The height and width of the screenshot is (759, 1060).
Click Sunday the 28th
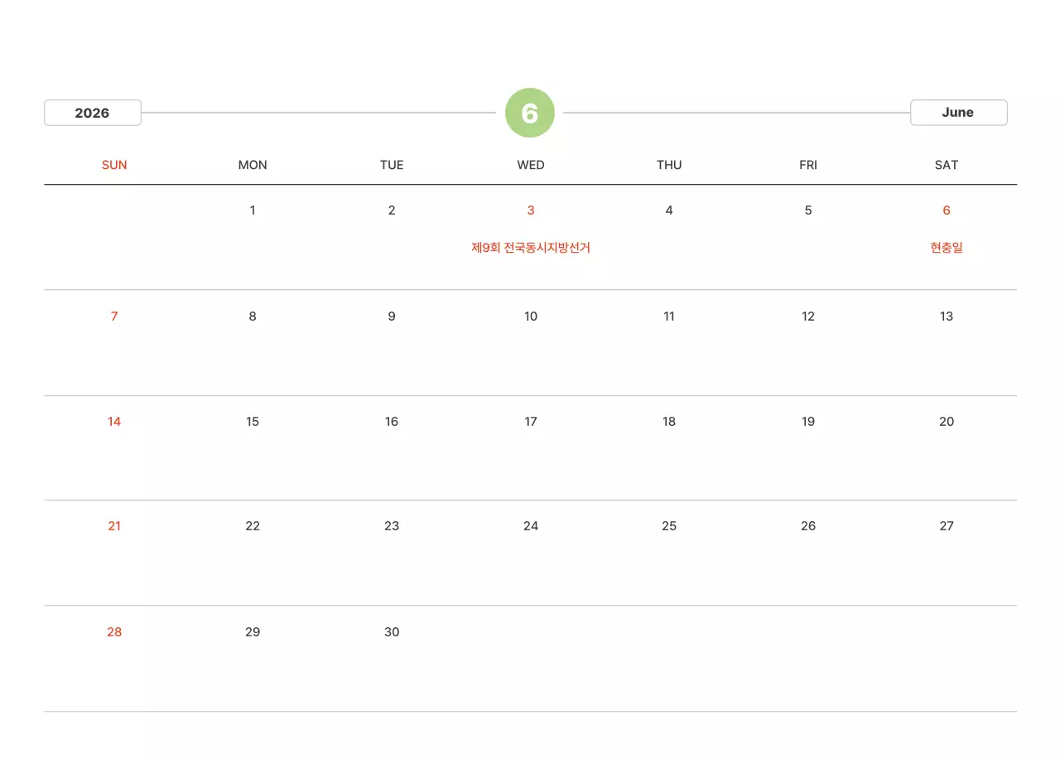coord(114,632)
